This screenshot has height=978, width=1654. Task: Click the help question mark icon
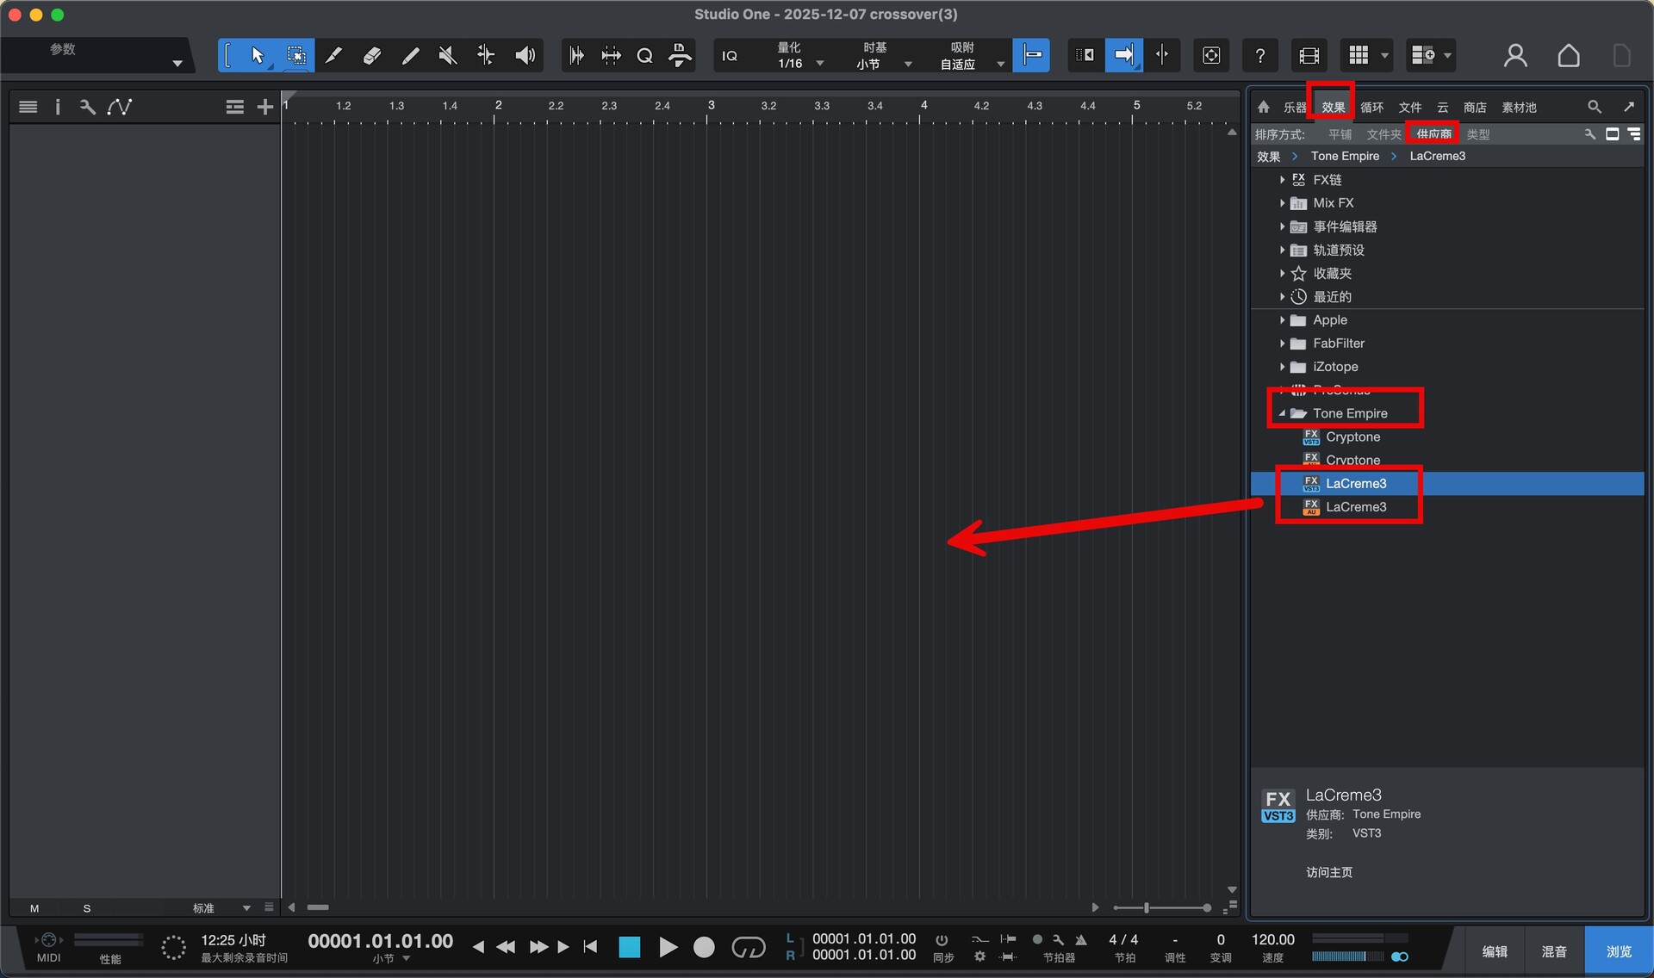tap(1260, 56)
